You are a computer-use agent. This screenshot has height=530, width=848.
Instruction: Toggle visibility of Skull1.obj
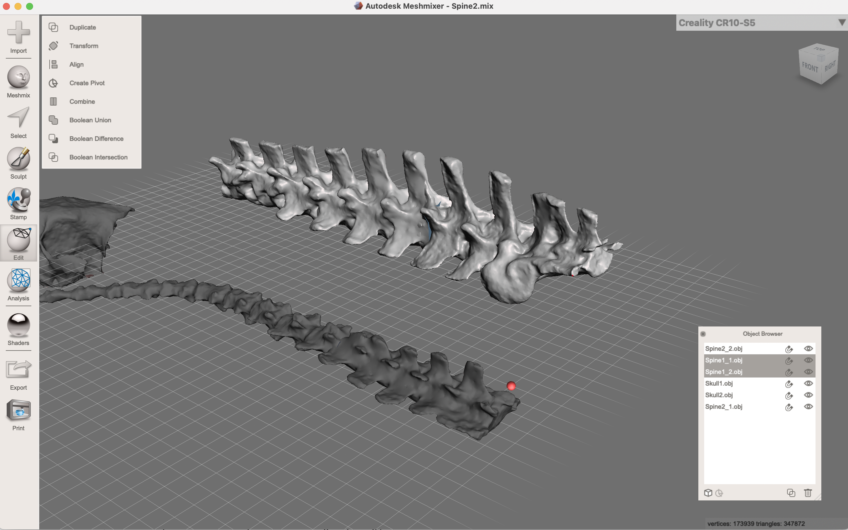[x=808, y=383]
